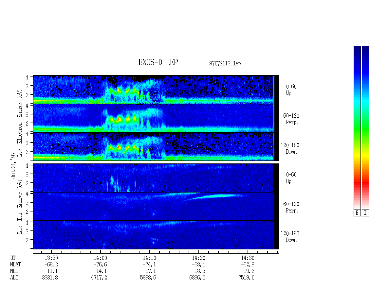Image resolution: width=370 pixels, height=286 pixels.
Task: Click the 0-60 Up label beside top electron panel
Action: tap(291, 90)
